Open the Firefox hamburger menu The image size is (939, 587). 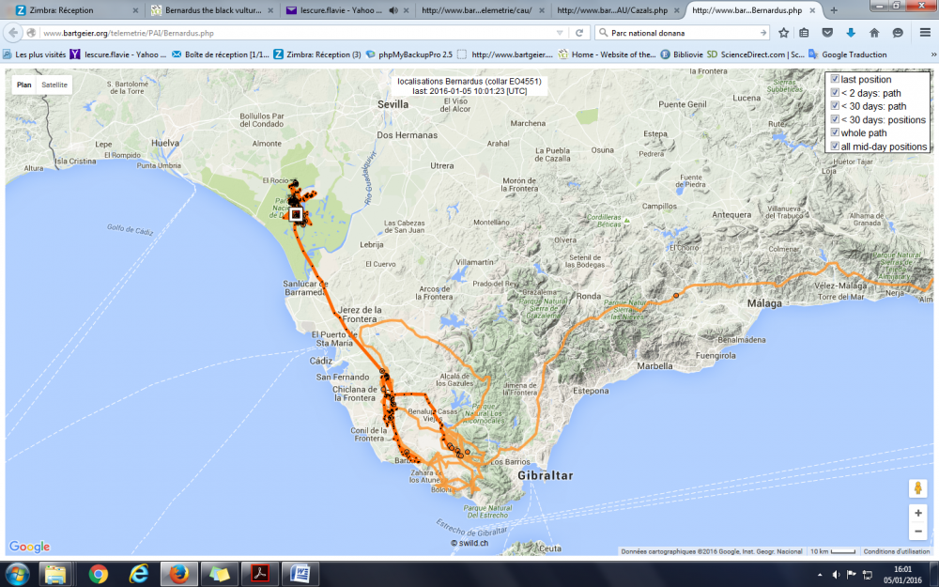tap(924, 33)
